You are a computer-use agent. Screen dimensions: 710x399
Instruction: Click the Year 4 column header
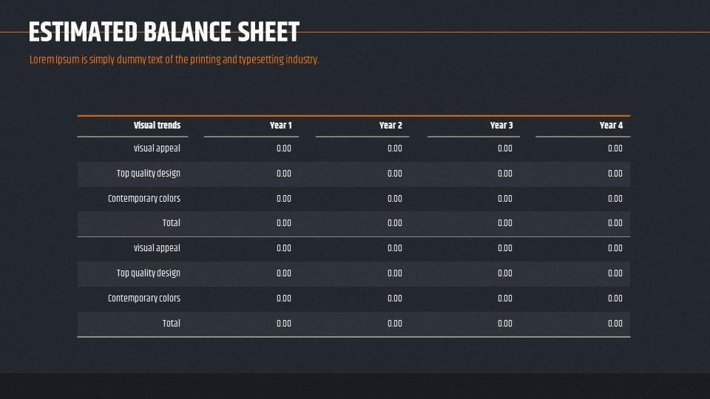(612, 126)
